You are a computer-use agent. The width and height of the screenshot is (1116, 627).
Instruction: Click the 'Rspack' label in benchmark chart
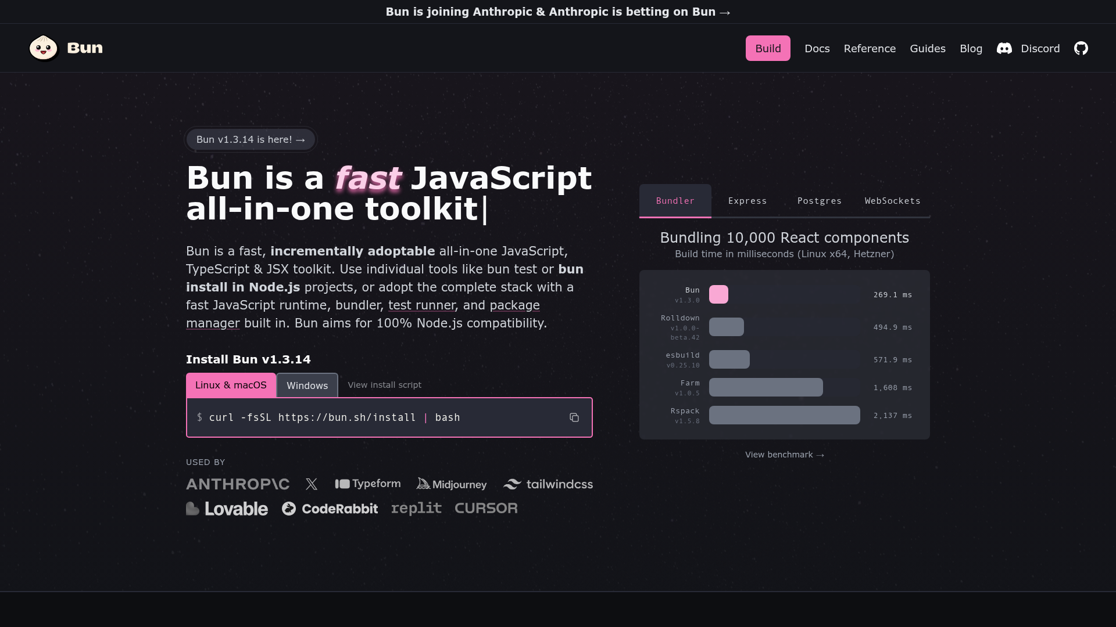685,411
